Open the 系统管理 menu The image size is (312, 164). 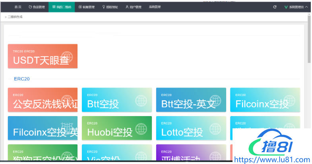coord(155,7)
